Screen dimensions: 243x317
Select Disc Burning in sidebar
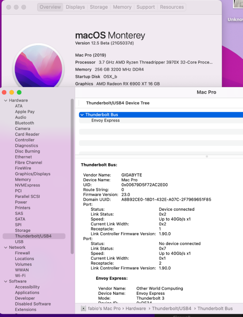pos(27,151)
